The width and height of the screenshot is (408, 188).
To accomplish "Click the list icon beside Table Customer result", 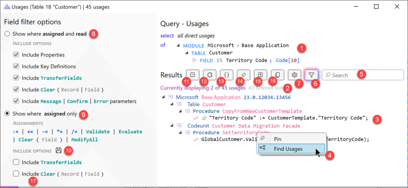I will [179, 104].
